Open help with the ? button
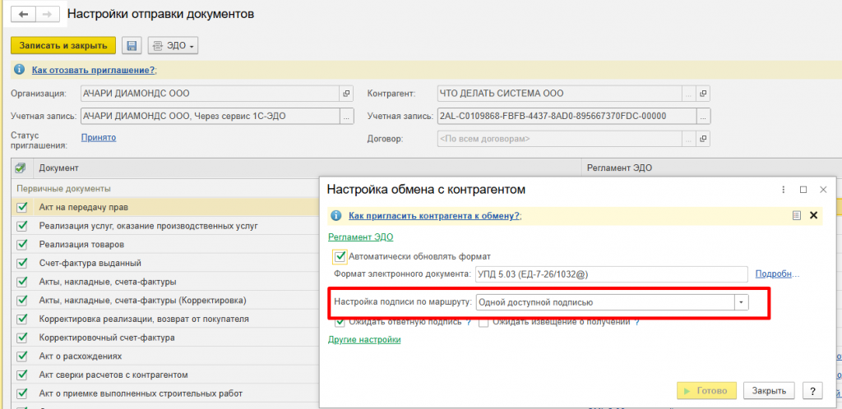Image resolution: width=842 pixels, height=409 pixels. pos(812,390)
